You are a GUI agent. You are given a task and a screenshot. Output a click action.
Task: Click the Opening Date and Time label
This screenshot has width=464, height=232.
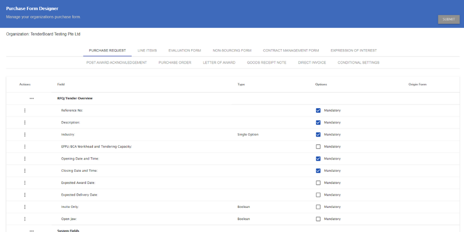pyautogui.click(x=80, y=159)
